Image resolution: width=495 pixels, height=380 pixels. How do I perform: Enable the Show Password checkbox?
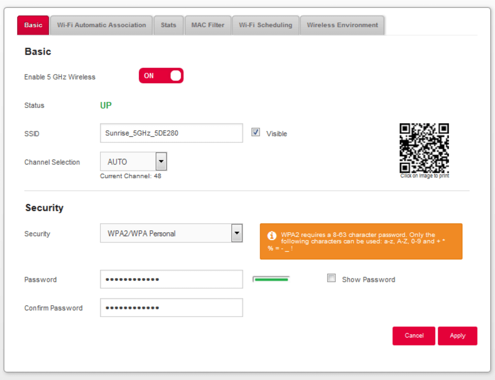coord(331,278)
